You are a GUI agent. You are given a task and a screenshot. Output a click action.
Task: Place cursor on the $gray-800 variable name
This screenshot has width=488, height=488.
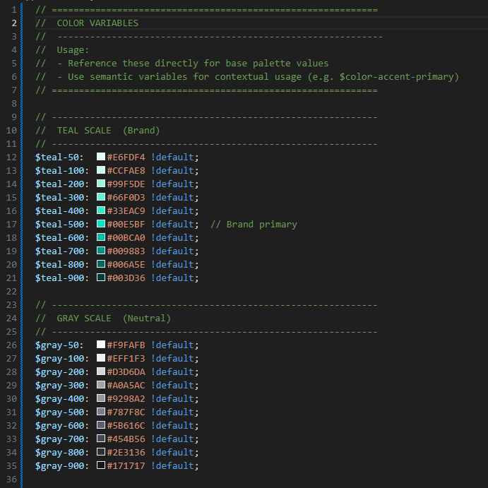(61, 452)
